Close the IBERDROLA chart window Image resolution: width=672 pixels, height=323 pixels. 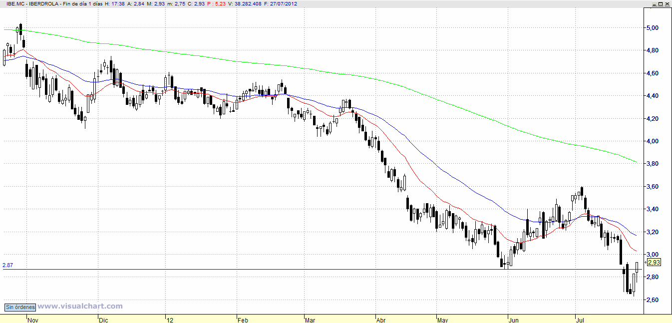point(668,3)
